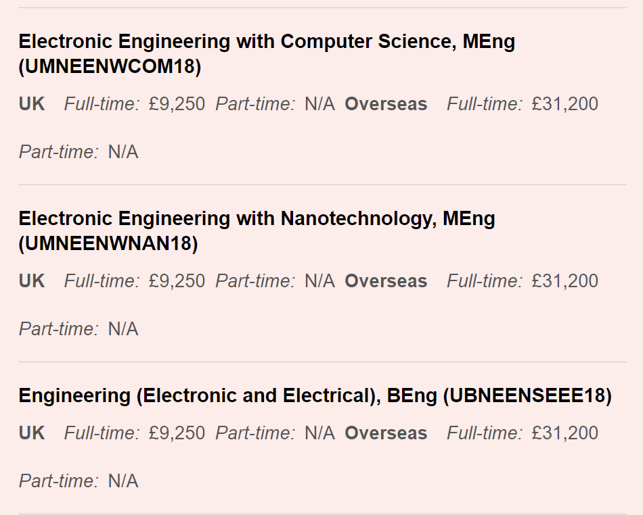Screen dimensions: 643x515
Task: Click UK label under Nanotechnology course
Action: coord(32,281)
